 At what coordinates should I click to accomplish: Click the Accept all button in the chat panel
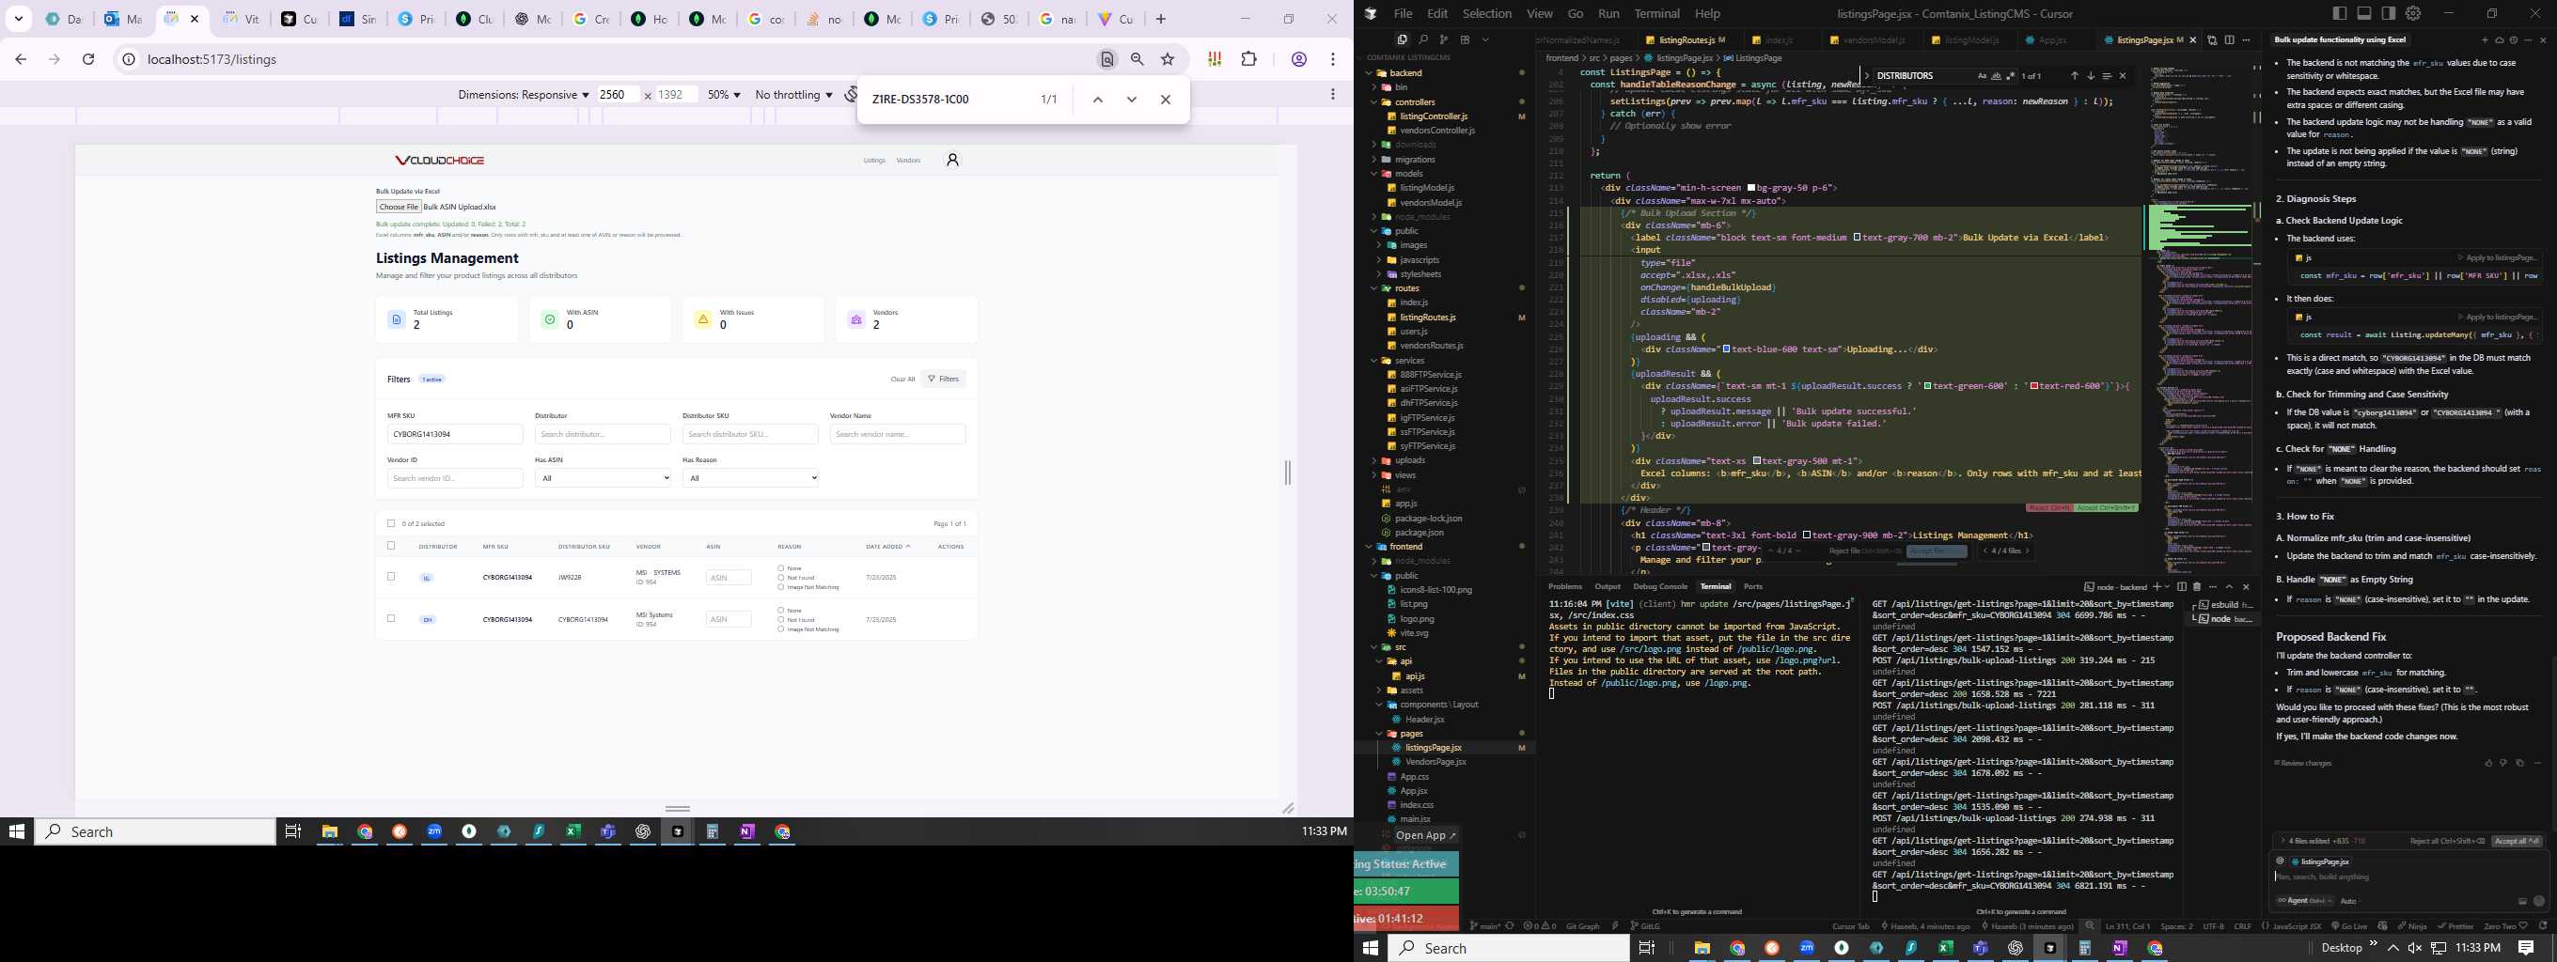pyautogui.click(x=2517, y=841)
